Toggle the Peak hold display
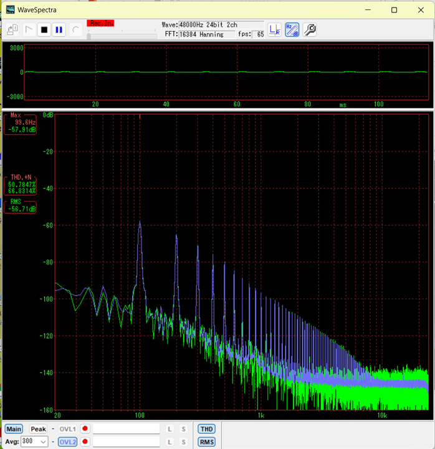 click(x=38, y=429)
